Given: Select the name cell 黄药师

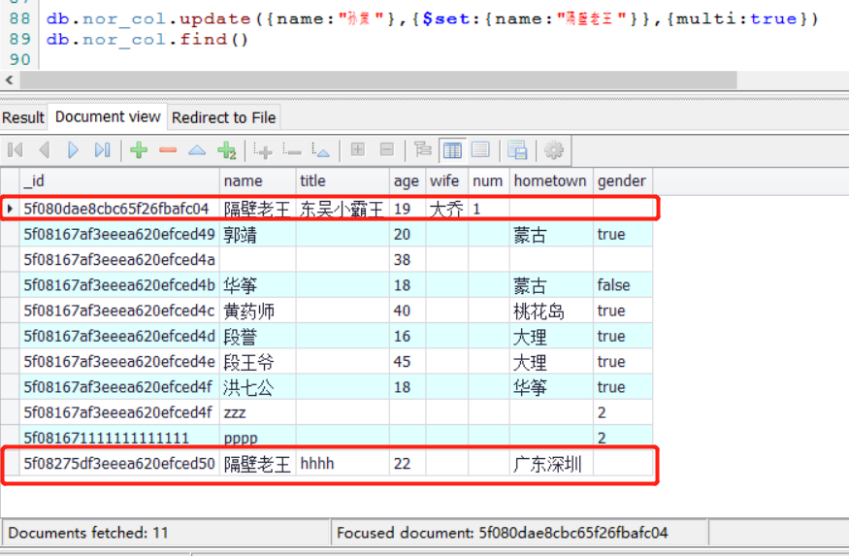Looking at the screenshot, I should point(258,311).
